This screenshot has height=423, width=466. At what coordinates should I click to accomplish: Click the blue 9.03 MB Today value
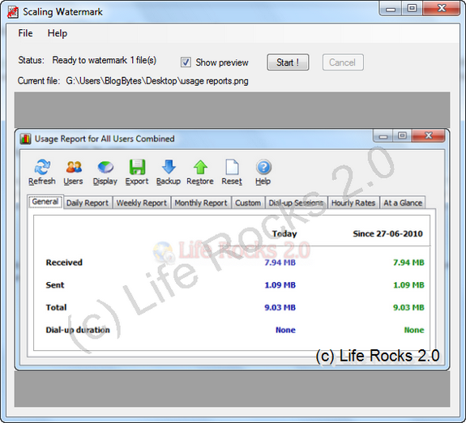tap(280, 307)
